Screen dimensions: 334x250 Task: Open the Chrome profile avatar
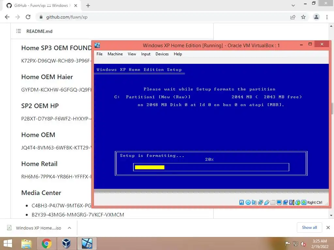click(316, 17)
